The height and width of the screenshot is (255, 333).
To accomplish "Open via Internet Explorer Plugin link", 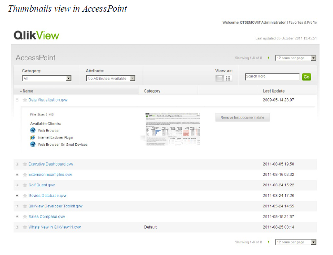I will tap(56, 137).
